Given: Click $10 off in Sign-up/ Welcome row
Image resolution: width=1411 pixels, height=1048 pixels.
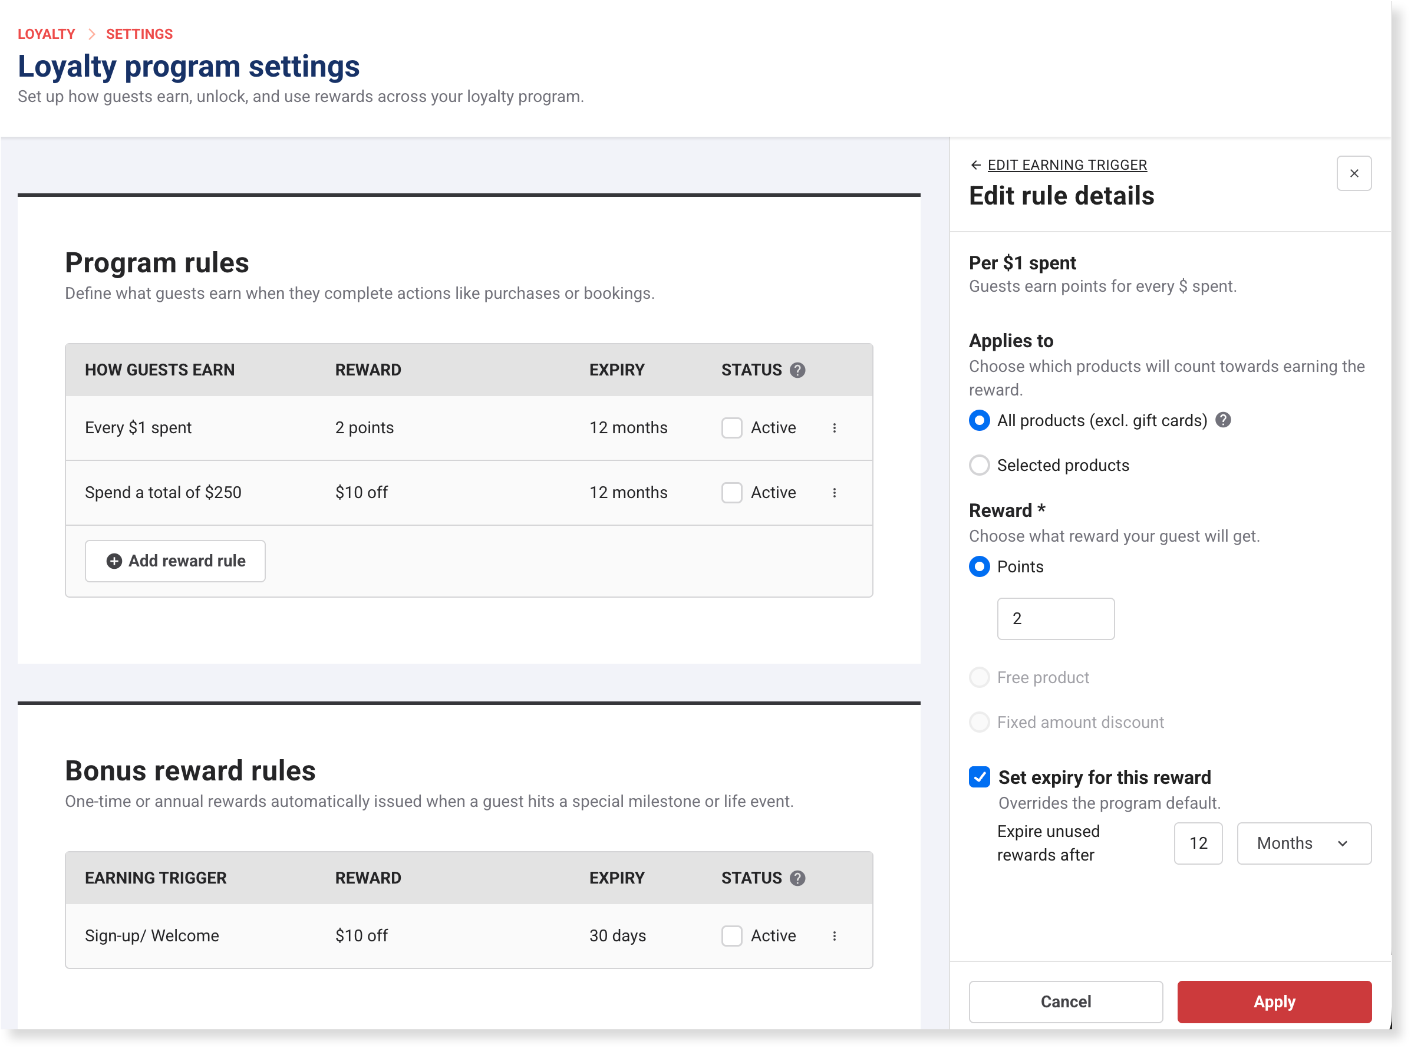Looking at the screenshot, I should click(361, 937).
